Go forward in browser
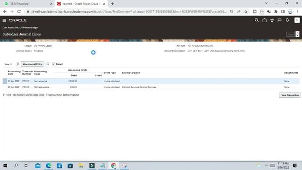302x170 pixels. tap(12, 11)
